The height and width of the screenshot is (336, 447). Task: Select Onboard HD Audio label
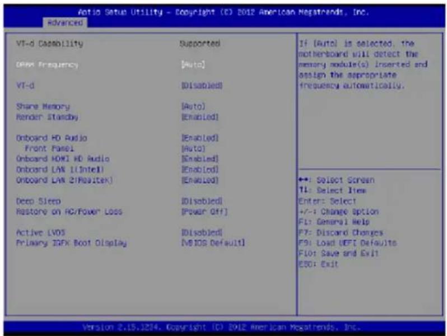tap(52, 138)
